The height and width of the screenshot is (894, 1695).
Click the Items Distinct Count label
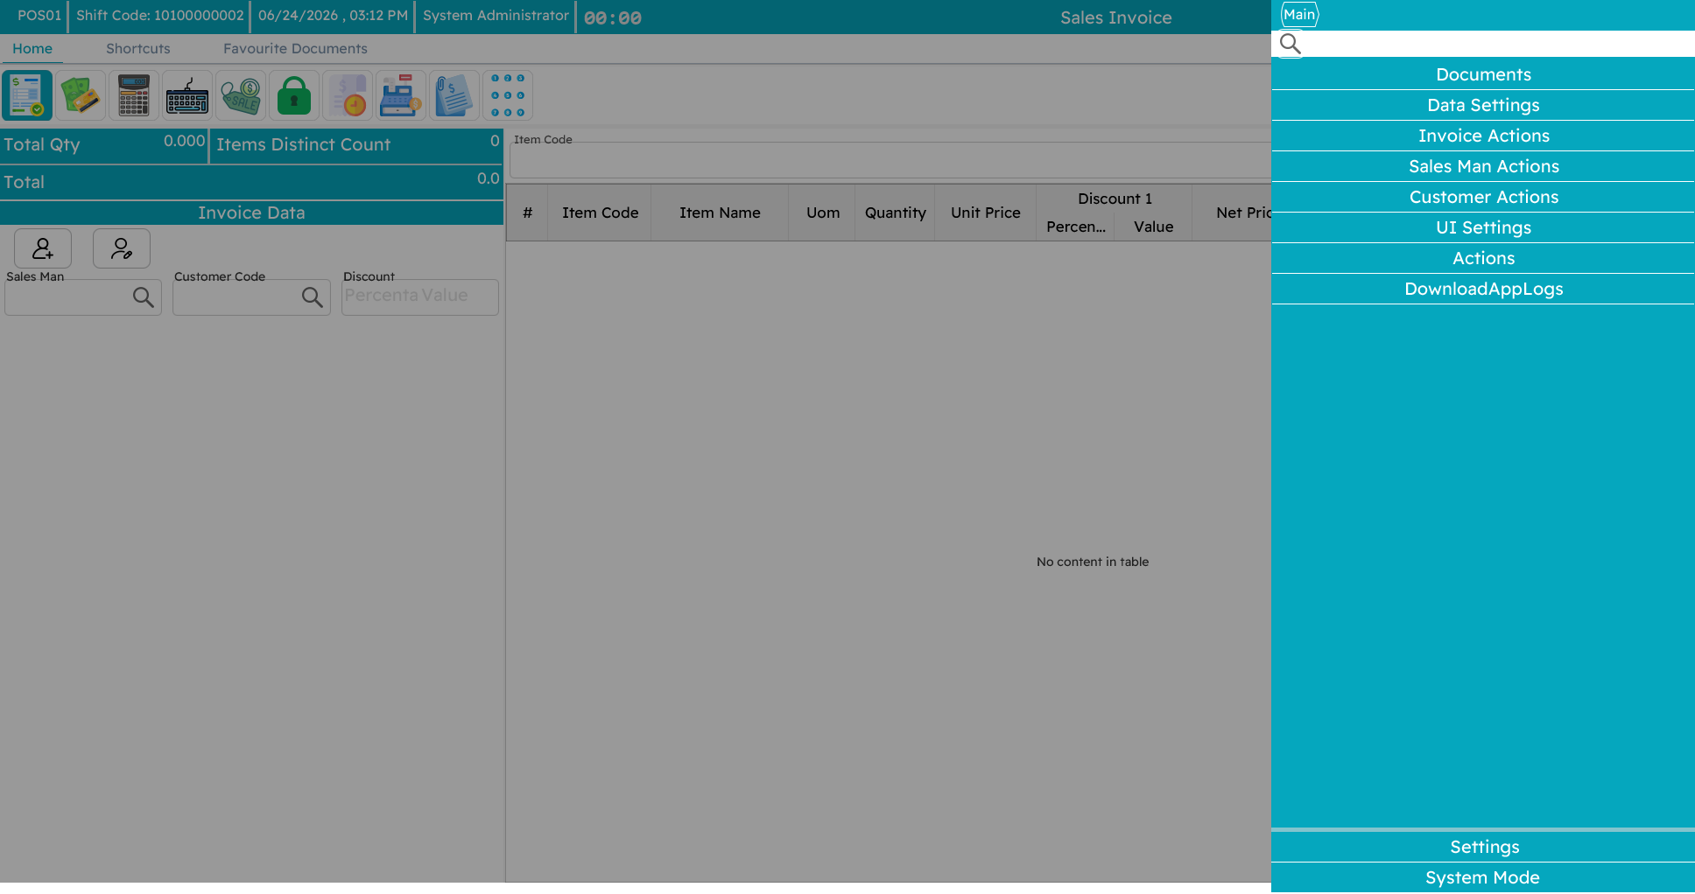(x=303, y=144)
